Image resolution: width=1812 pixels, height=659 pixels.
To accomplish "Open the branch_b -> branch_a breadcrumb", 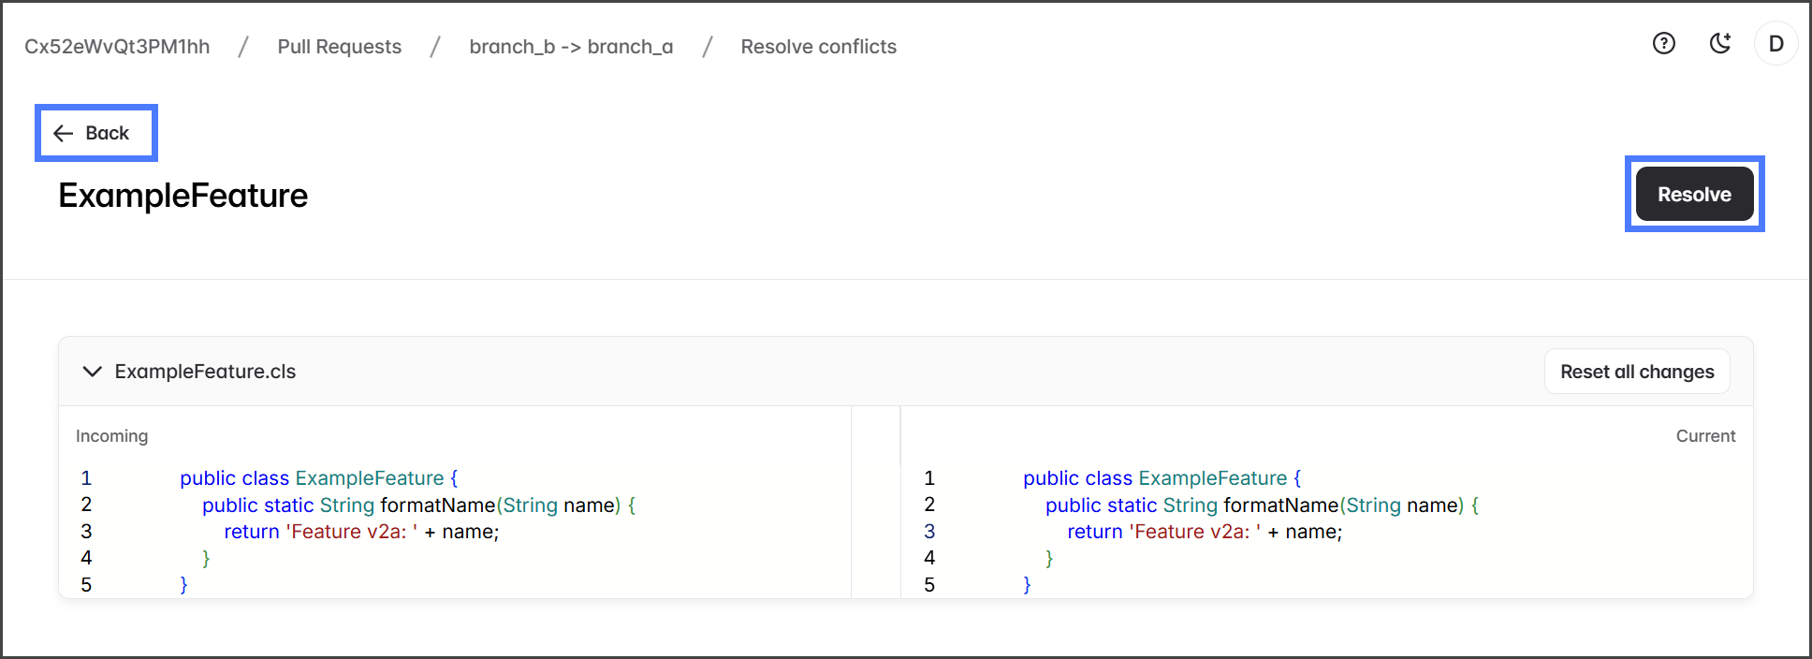I will click(x=571, y=47).
